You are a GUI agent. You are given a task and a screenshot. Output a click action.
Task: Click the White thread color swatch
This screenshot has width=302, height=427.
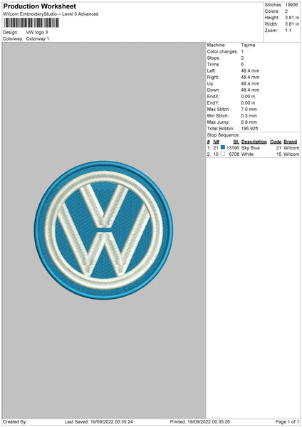[223, 154]
